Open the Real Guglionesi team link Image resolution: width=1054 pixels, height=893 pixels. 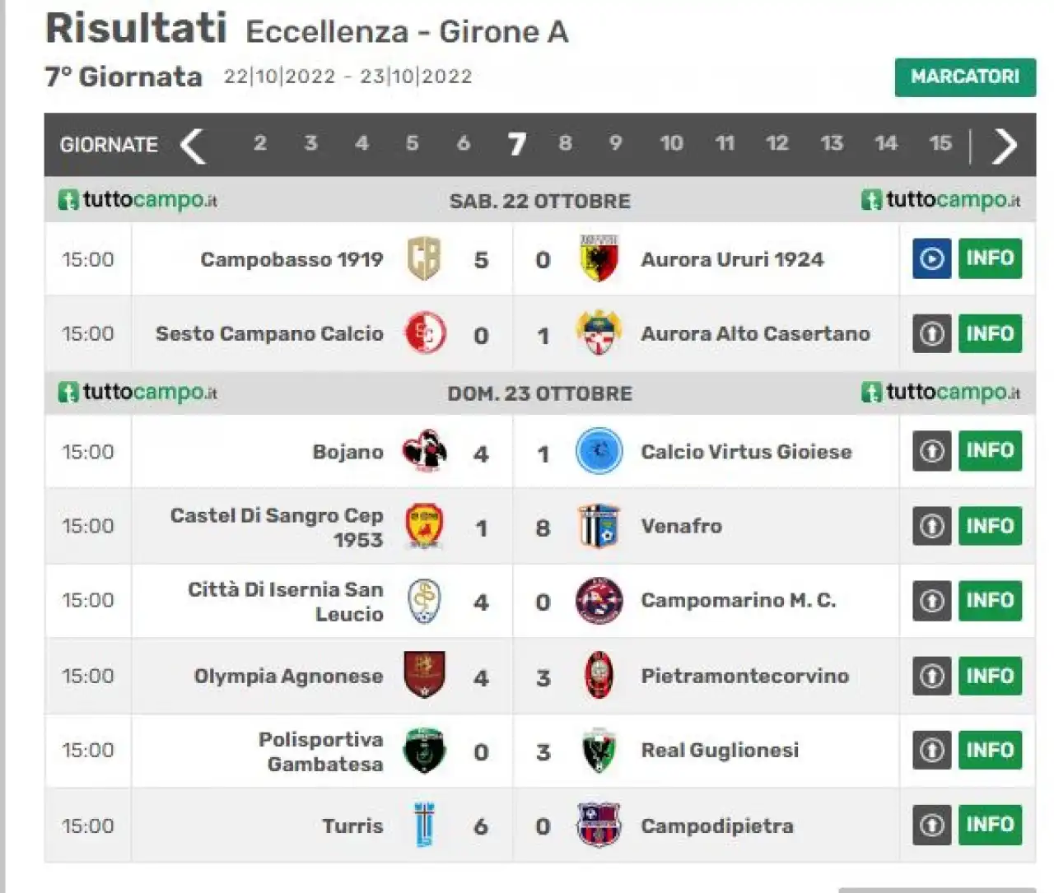(720, 750)
